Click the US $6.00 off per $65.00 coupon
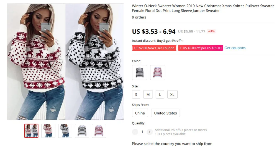 tap(201, 48)
